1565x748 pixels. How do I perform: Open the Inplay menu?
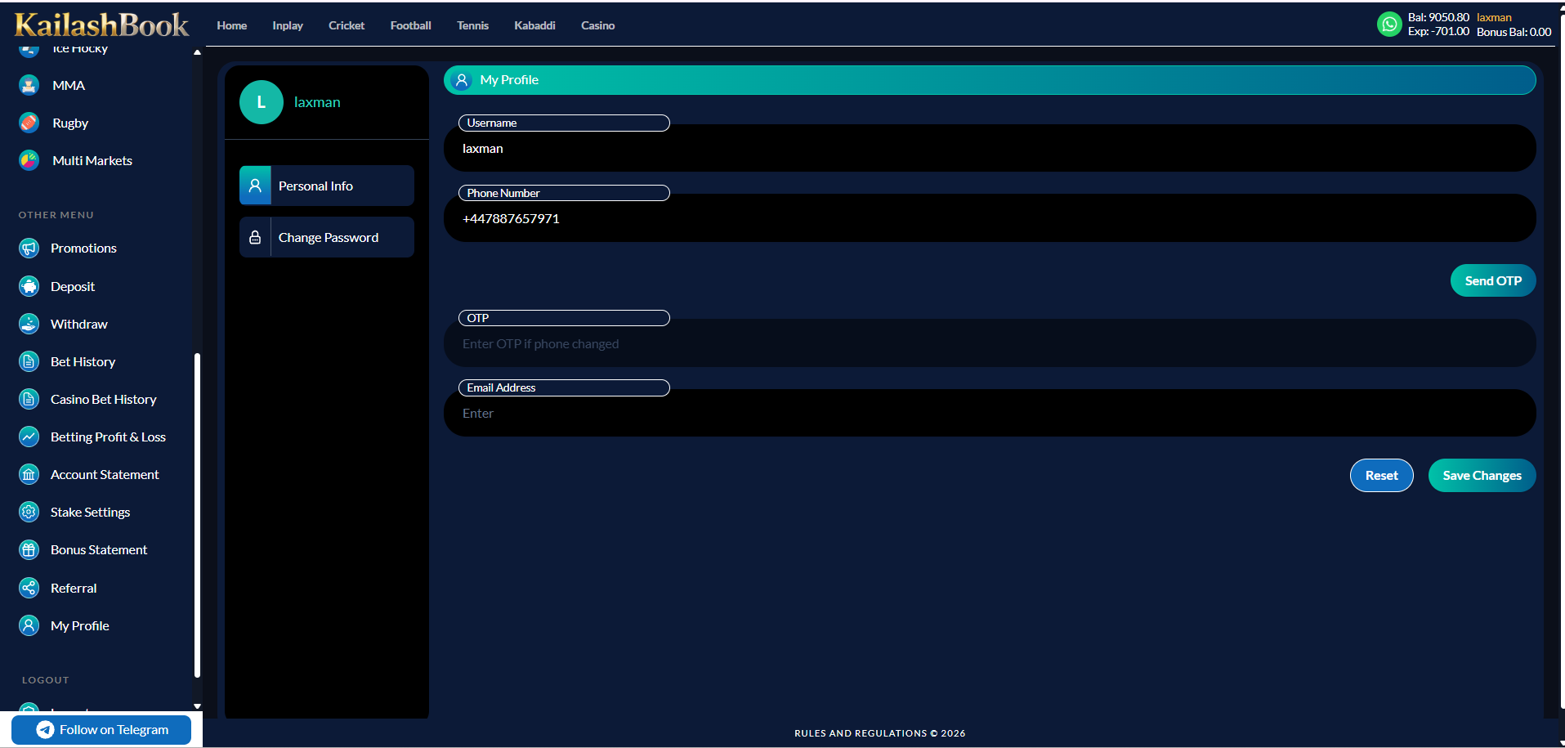click(288, 25)
